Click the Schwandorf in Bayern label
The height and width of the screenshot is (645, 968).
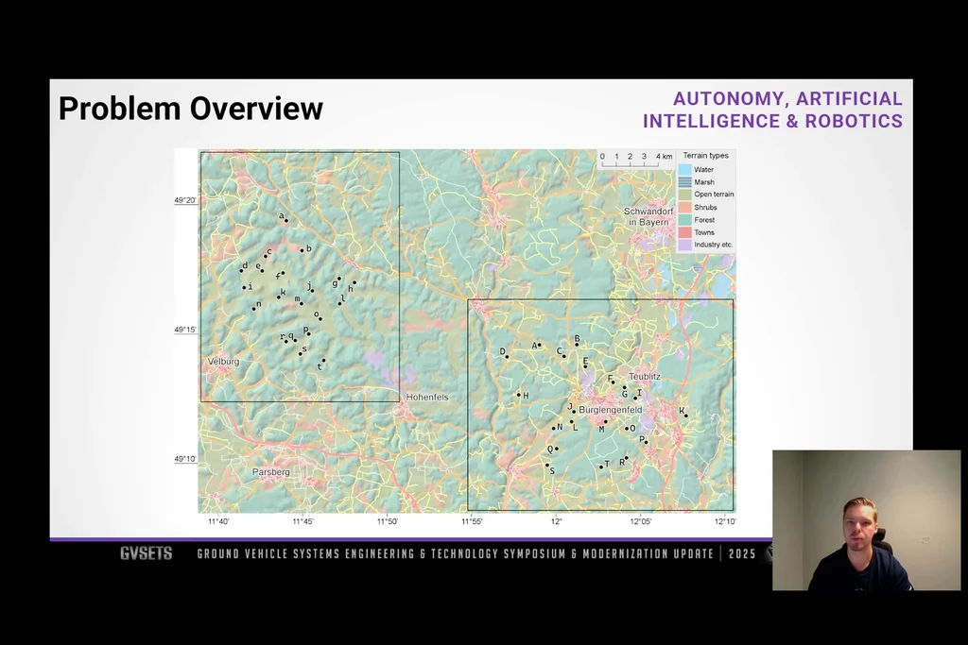[648, 214]
